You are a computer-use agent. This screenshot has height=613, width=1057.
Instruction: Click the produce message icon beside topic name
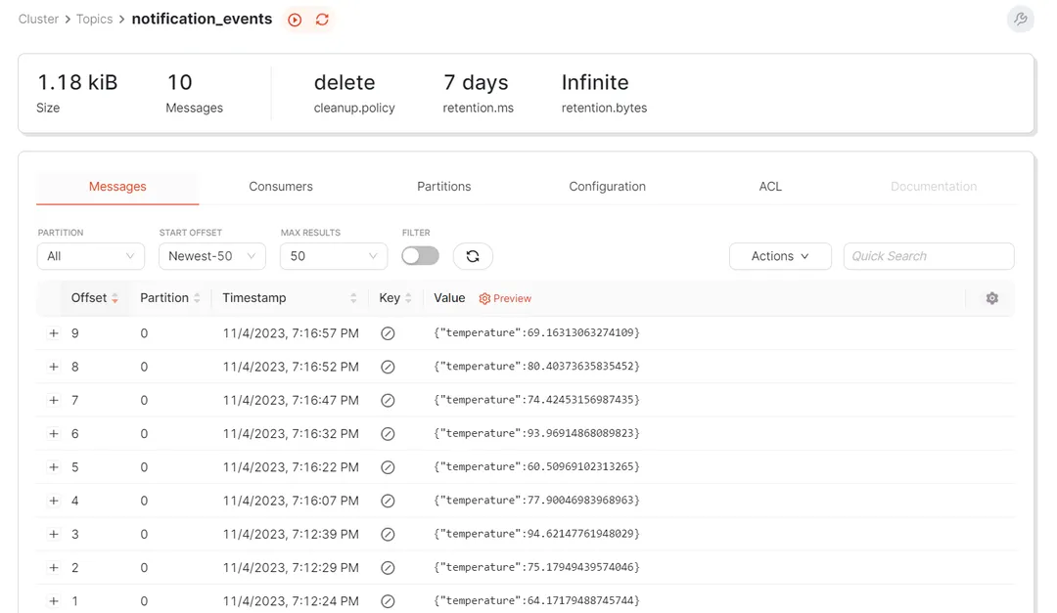click(294, 19)
